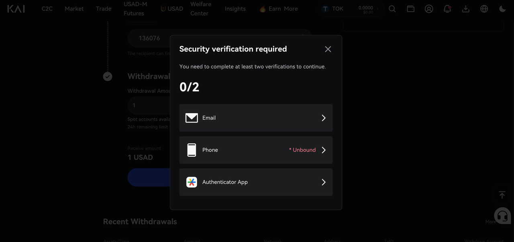Click the KAI logo
Screen dimensions: 514x242
[16, 8]
